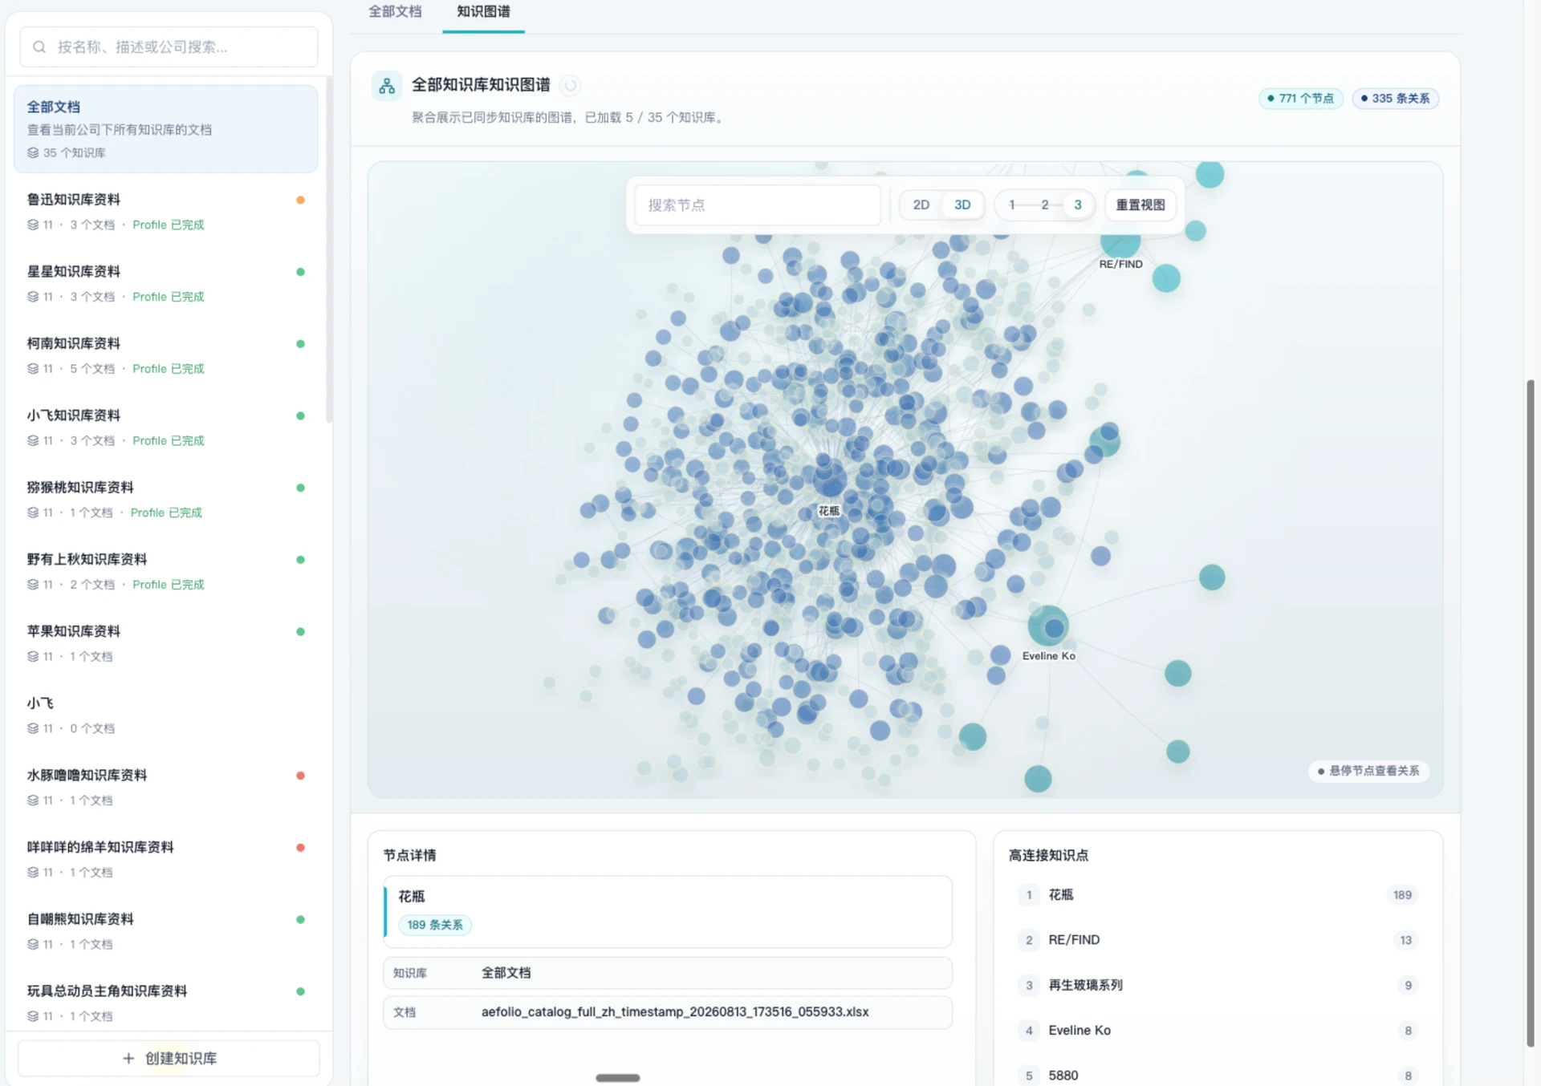Select 花瓶 in the 高连接知识点 list
This screenshot has width=1541, height=1086.
tap(1218, 895)
